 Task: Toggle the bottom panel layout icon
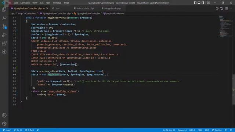pyautogui.click(x=199, y=3)
